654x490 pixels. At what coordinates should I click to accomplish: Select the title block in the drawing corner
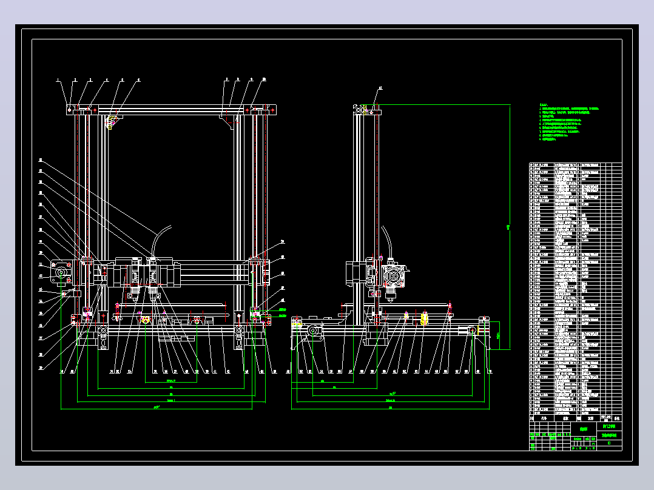(x=575, y=436)
